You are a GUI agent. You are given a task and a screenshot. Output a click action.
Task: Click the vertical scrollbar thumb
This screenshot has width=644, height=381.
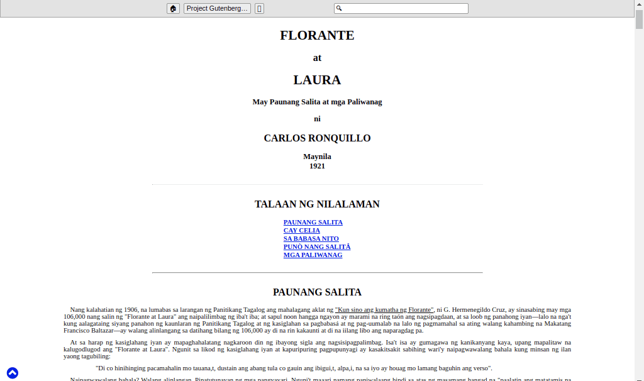(x=639, y=19)
